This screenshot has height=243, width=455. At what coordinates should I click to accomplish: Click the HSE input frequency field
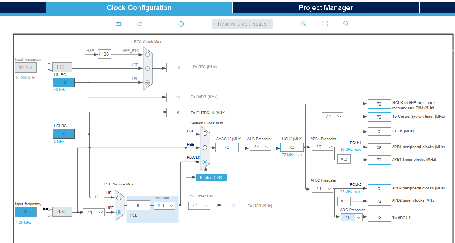26,212
